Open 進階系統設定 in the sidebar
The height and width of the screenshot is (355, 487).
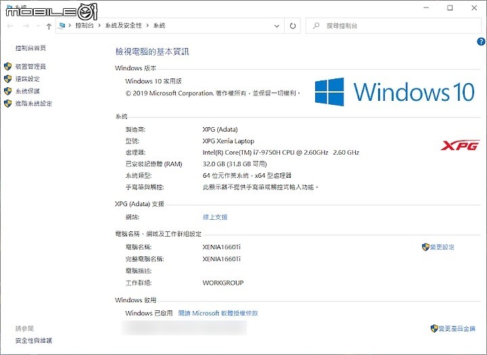point(34,103)
